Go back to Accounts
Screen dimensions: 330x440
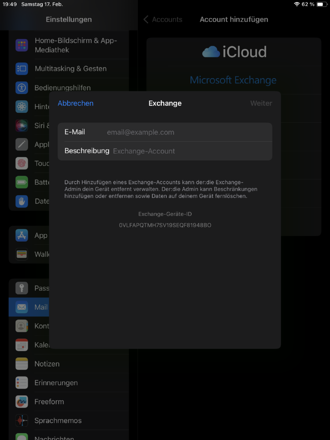tap(163, 19)
